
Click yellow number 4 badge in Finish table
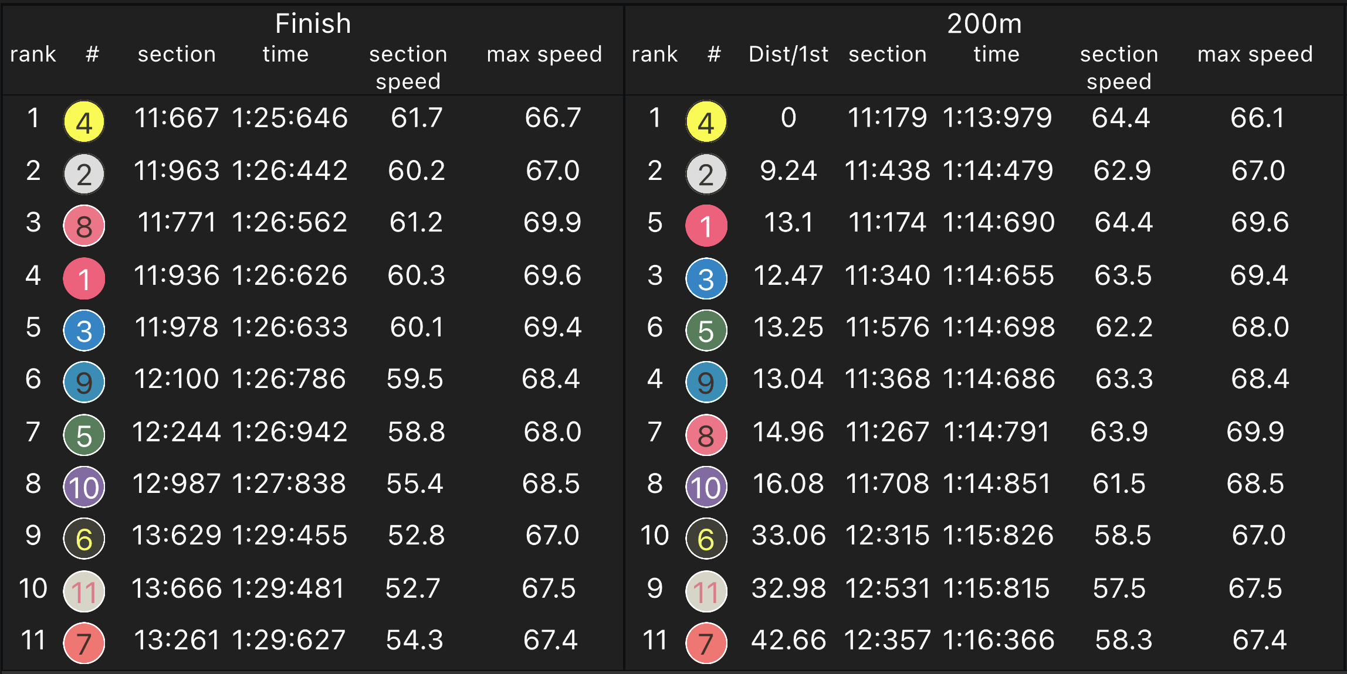click(84, 122)
